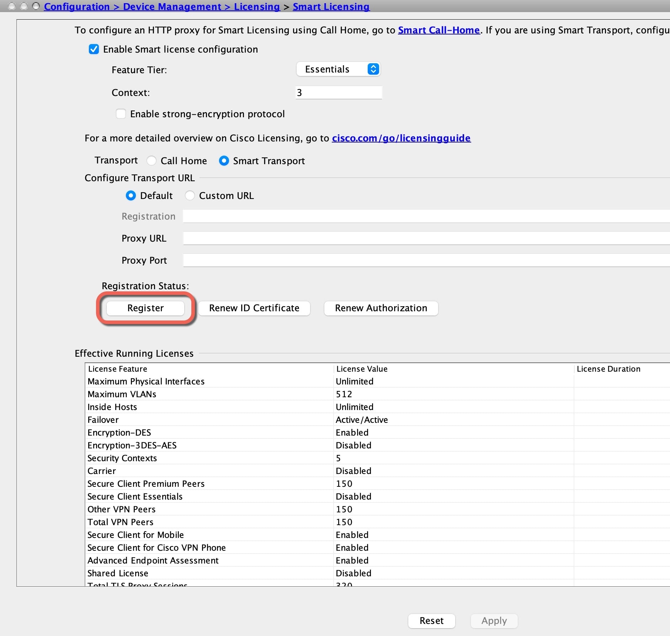Click the Apply button
Viewport: 670px width, 636px height.
tap(494, 621)
